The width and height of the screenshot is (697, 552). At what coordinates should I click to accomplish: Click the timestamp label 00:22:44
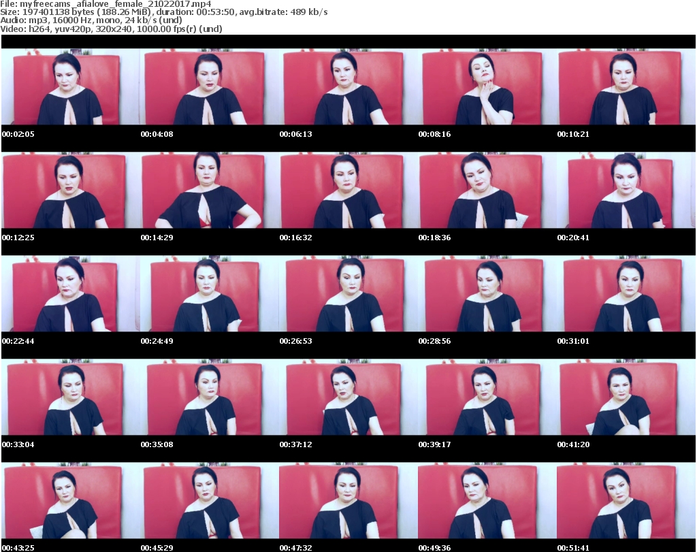pyautogui.click(x=18, y=341)
